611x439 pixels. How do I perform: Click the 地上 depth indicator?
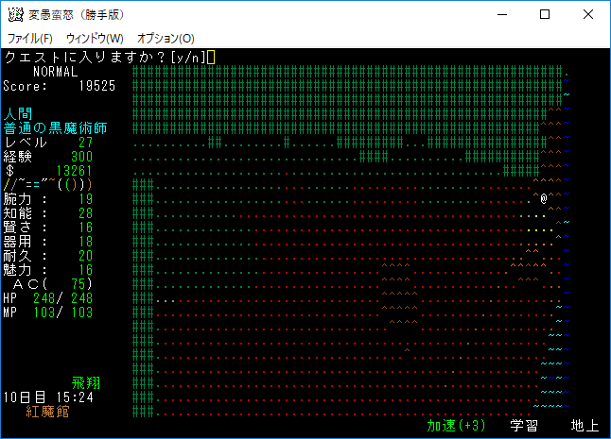point(585,426)
